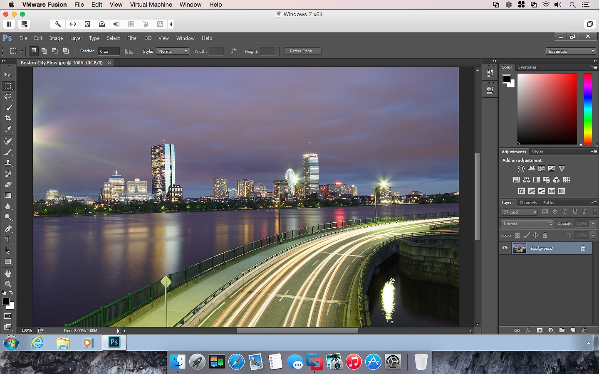Image resolution: width=599 pixels, height=374 pixels.
Task: Expand the layer blend mode dropdown
Action: coord(527,224)
